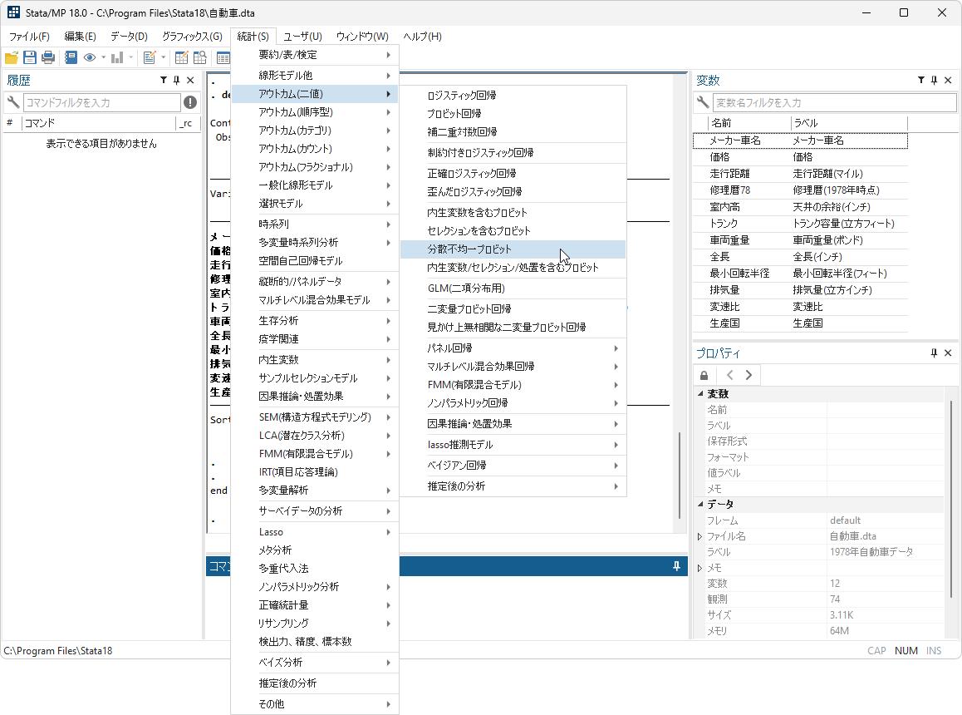Open the Viewer eye icon
Viewport: 962px width, 715px height.
pos(91,57)
